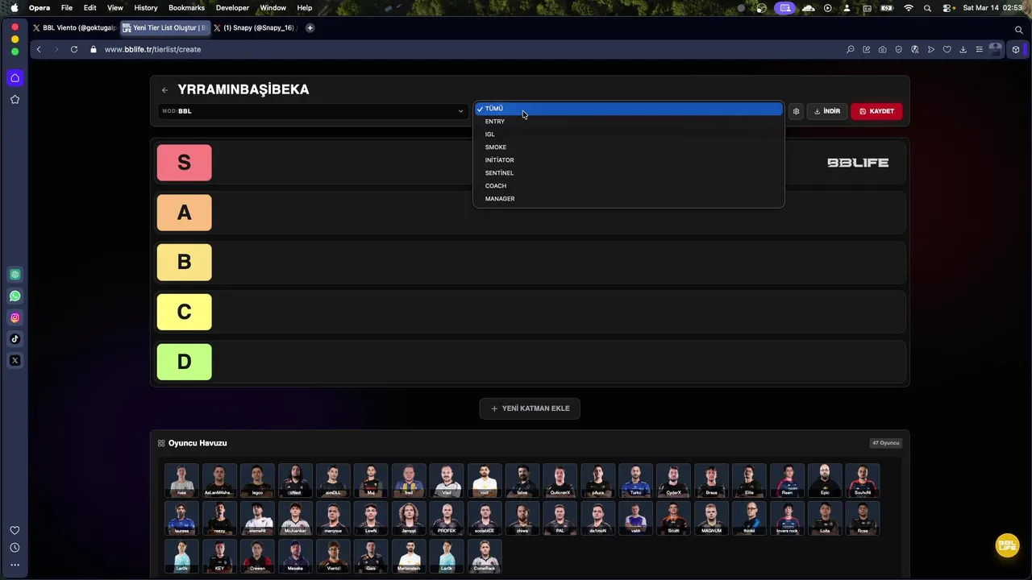1032x580 pixels.
Task: Open Opera sidebar bookmarks star
Action: click(x=15, y=100)
